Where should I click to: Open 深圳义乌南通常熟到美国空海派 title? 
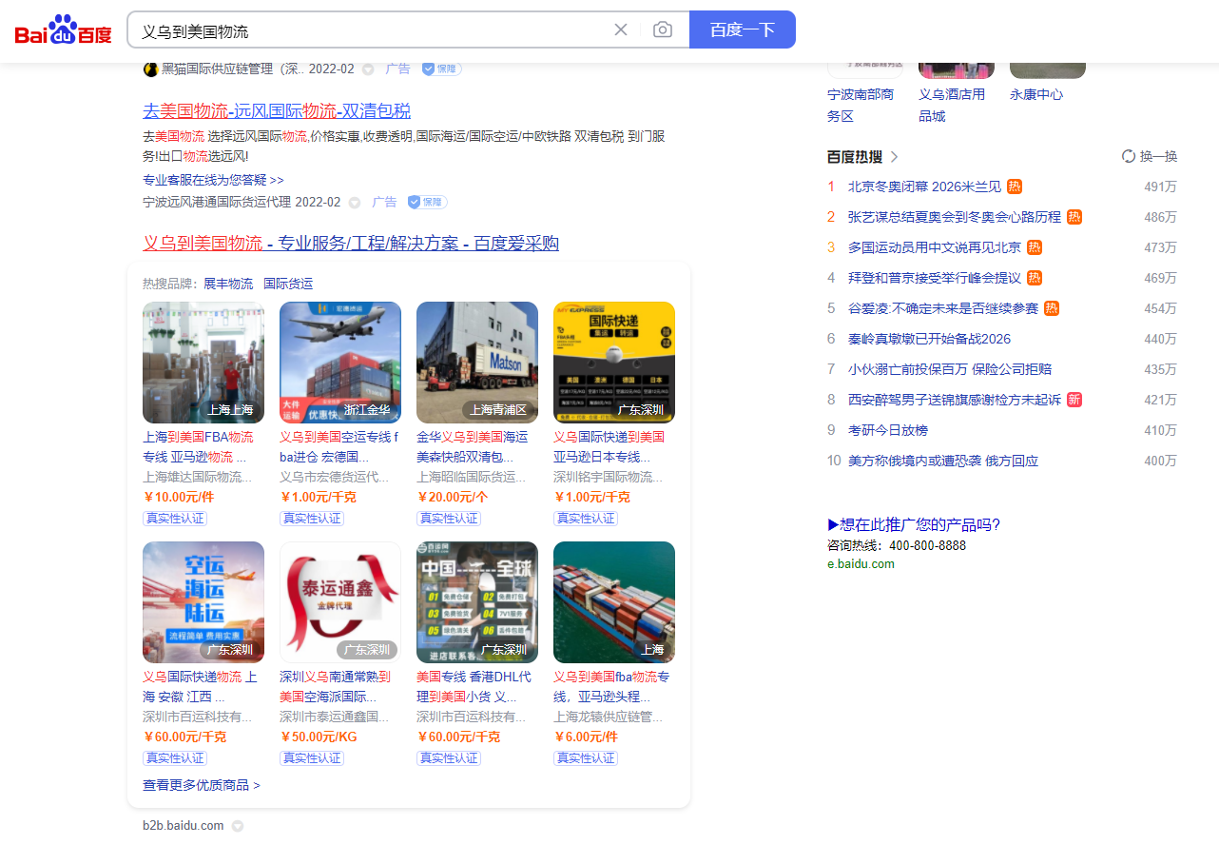coord(336,687)
